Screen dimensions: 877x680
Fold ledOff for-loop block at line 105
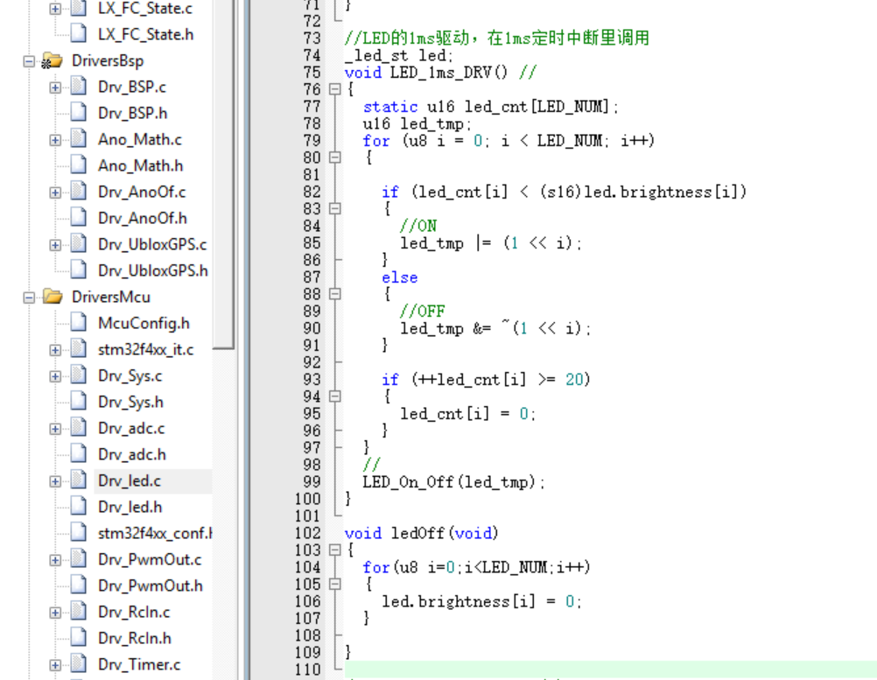coord(334,585)
